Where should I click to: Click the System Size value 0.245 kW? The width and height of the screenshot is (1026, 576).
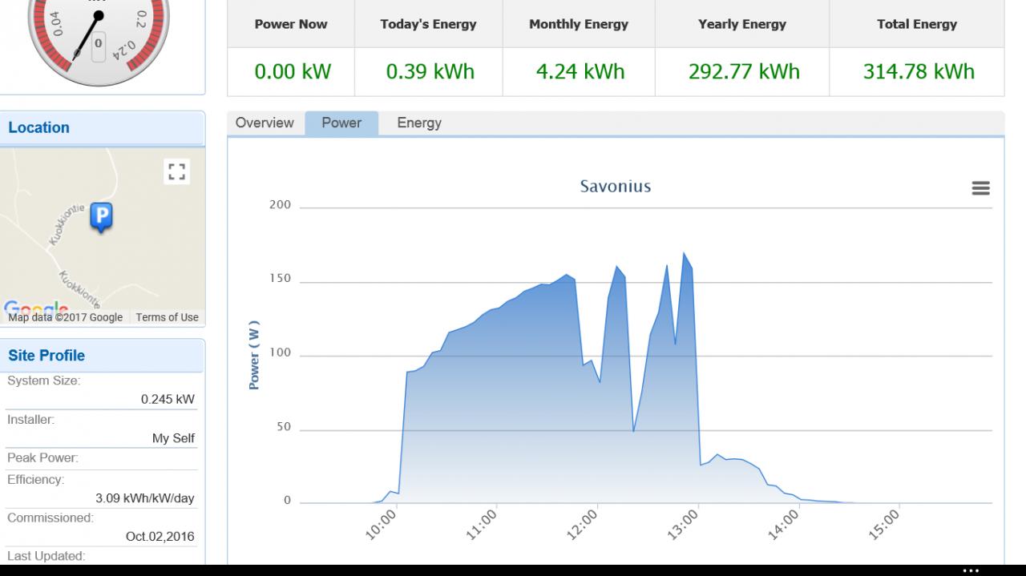pyautogui.click(x=168, y=400)
